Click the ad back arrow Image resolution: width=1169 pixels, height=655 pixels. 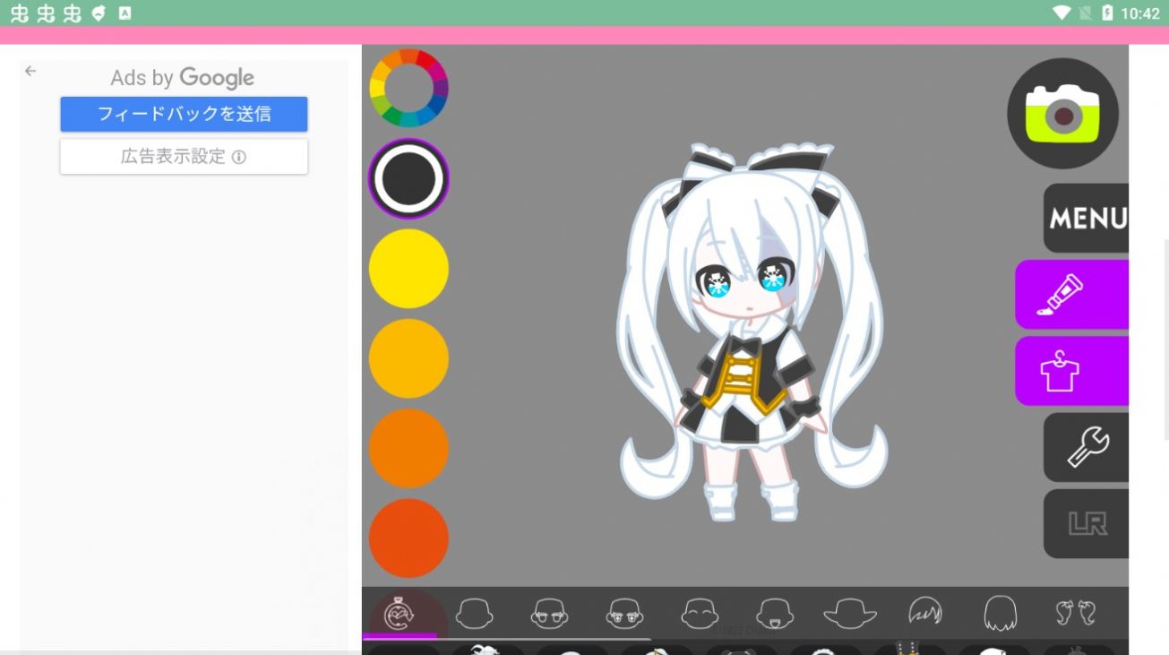[x=30, y=71]
